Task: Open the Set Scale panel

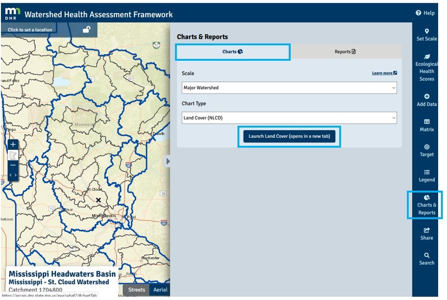Action: click(x=426, y=35)
